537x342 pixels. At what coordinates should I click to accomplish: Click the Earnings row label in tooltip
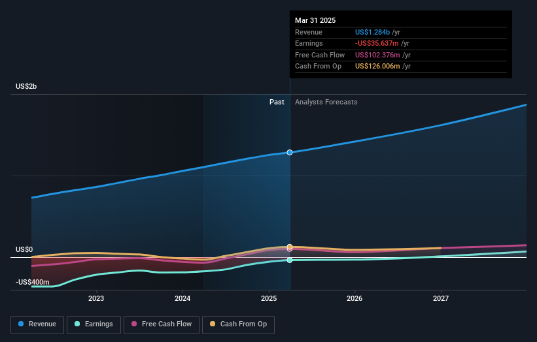click(309, 43)
